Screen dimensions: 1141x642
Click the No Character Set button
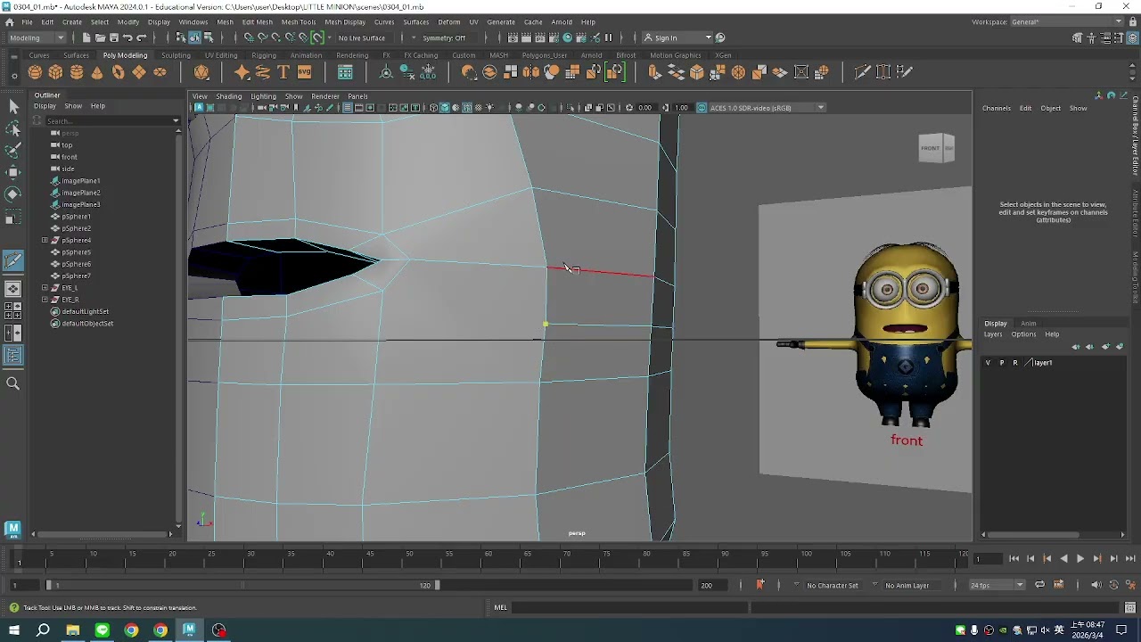[x=833, y=585]
